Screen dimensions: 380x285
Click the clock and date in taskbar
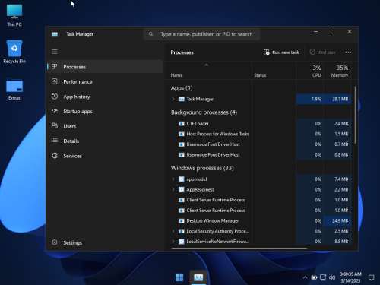[x=350, y=277]
